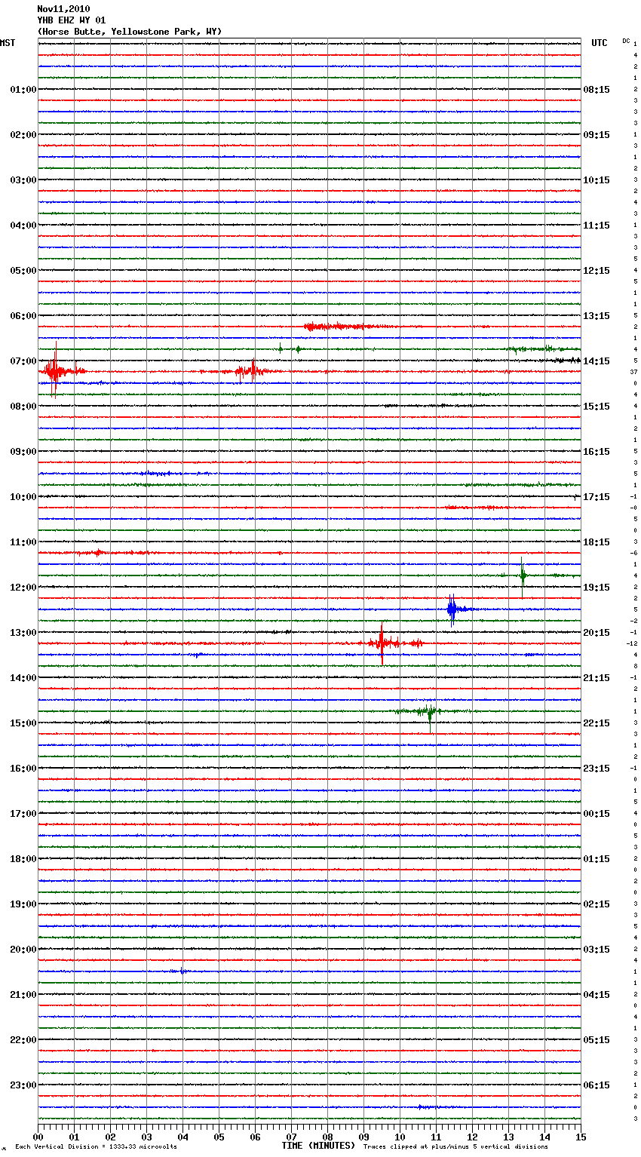Click the DC column header
Viewport: 641px width, 1157px height.
(x=626, y=41)
